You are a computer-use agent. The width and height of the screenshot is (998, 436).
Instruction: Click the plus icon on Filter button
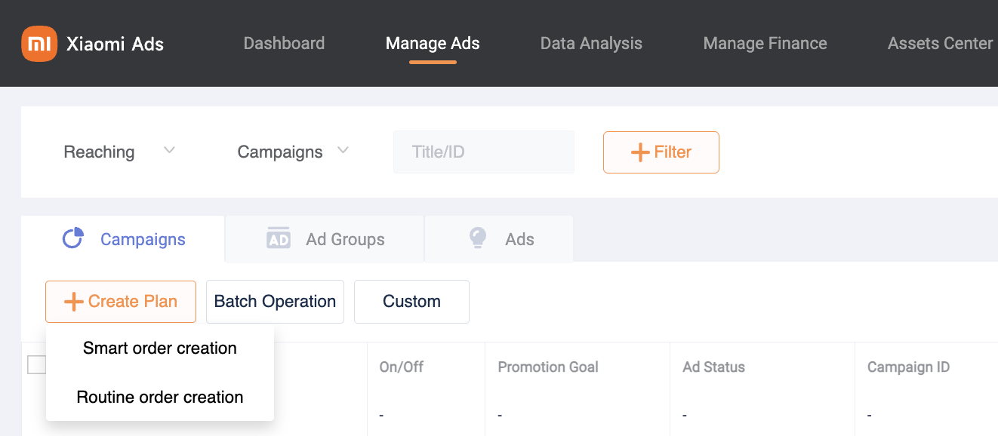coord(640,152)
